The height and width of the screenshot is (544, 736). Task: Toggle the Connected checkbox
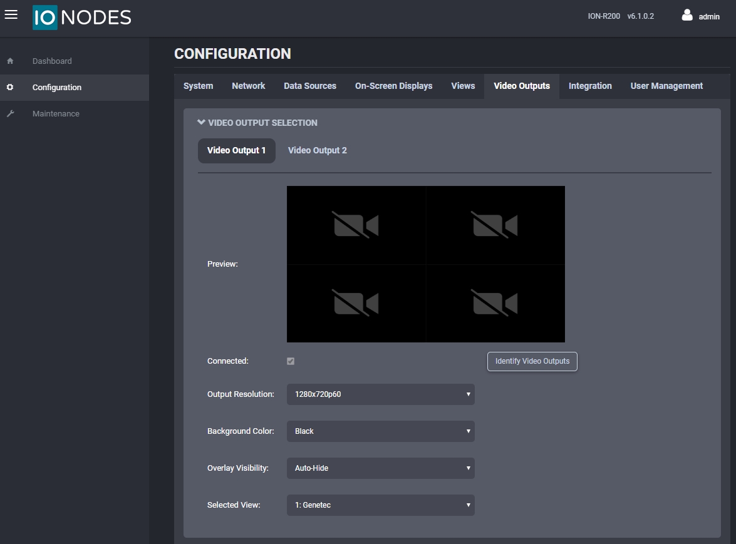pyautogui.click(x=291, y=361)
